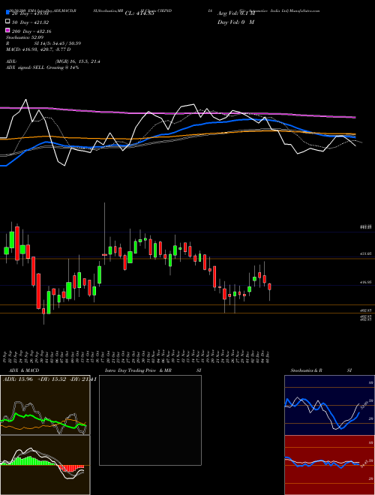Click the 'Avg Vol: 0.1 M' label
375x495 pixels.
pyautogui.click(x=235, y=13)
